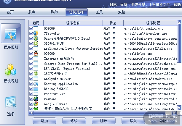This screenshot has height=126, width=182.
Task: Switch to the 工具 tools tab
Action: coord(99,12)
